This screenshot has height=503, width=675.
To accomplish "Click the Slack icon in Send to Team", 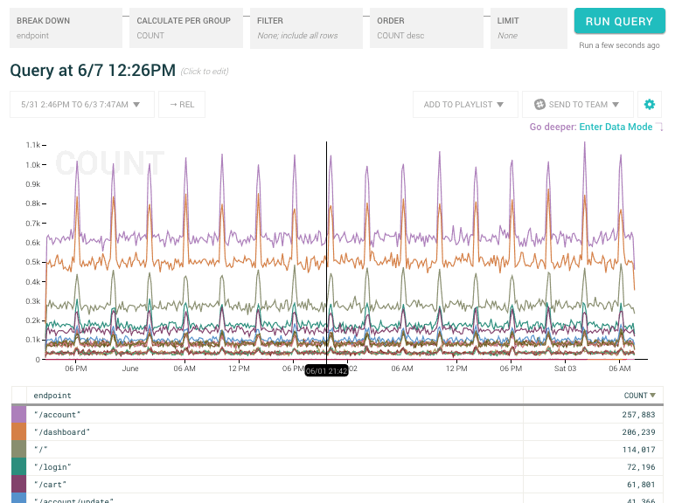I will (x=539, y=105).
